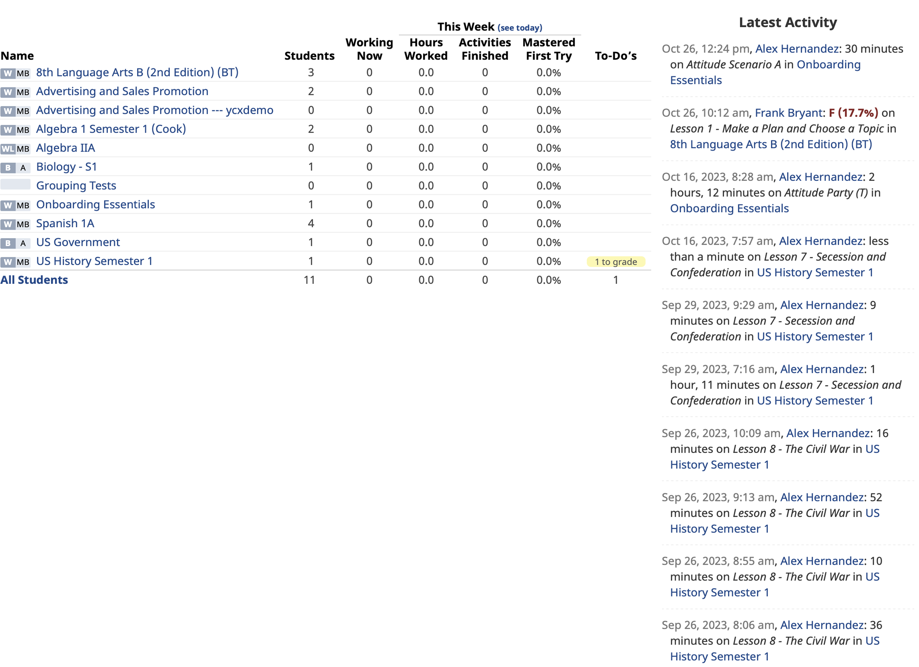Click the To-Do's total value 1
Image resolution: width=919 pixels, height=667 pixels.
pyautogui.click(x=616, y=280)
